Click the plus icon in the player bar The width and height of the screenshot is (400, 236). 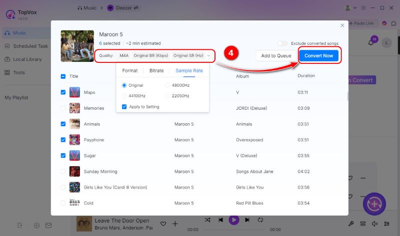[x=175, y=224]
